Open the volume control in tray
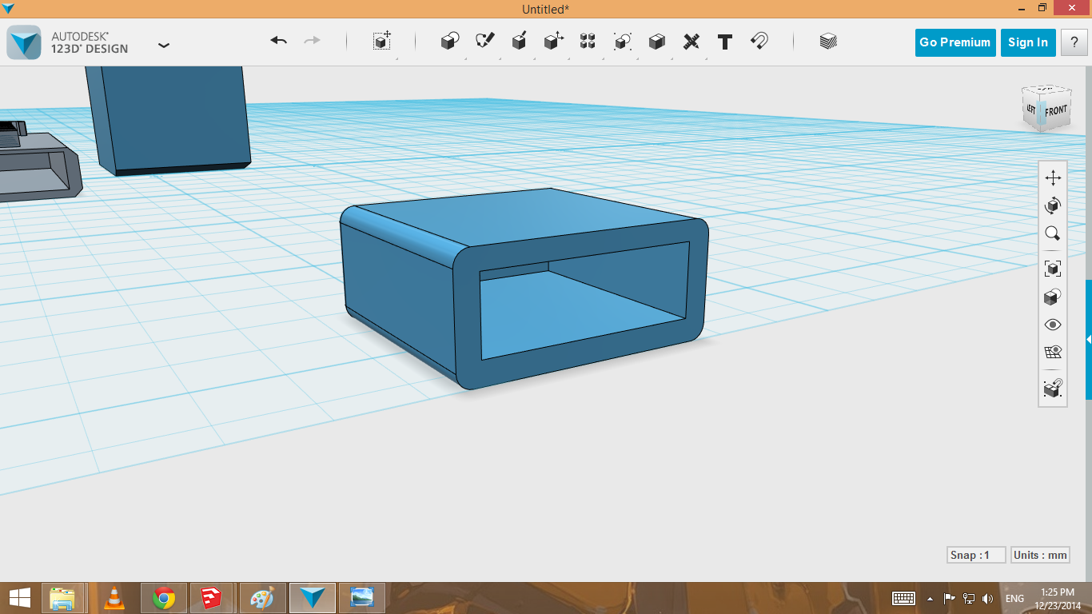The height and width of the screenshot is (614, 1092). click(987, 598)
